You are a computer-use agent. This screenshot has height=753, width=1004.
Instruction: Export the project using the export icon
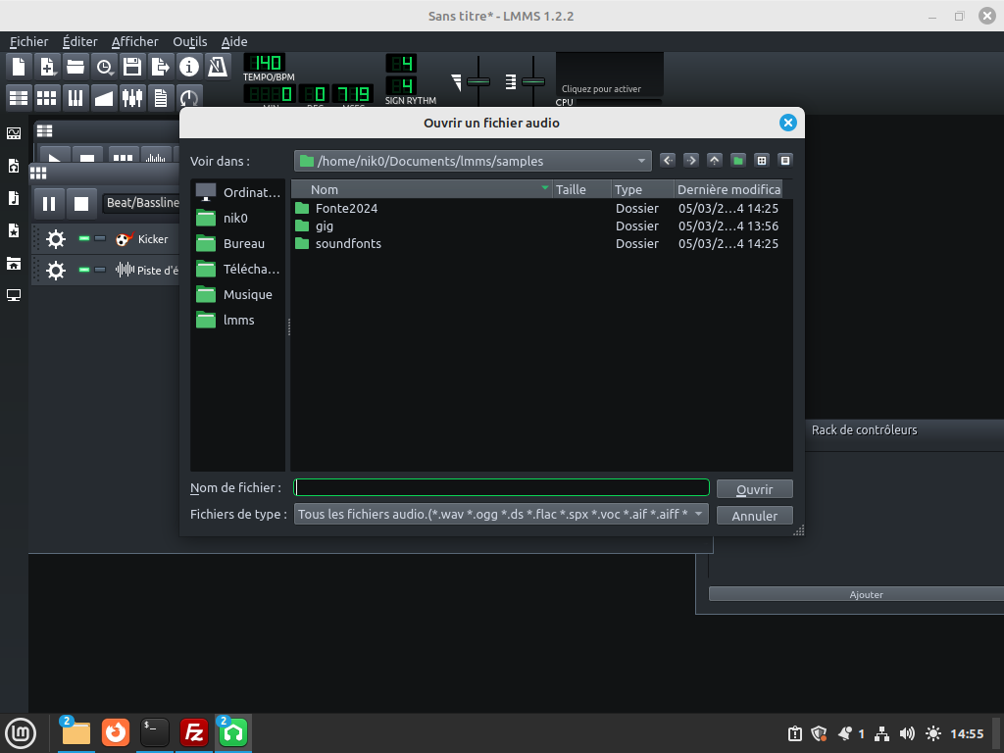tap(160, 67)
